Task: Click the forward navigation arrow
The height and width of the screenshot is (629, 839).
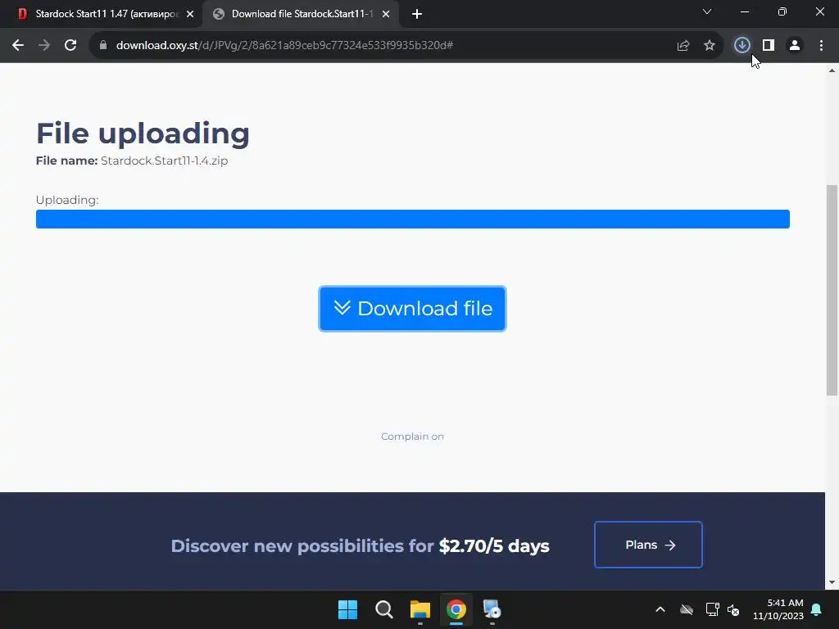Action: (44, 46)
